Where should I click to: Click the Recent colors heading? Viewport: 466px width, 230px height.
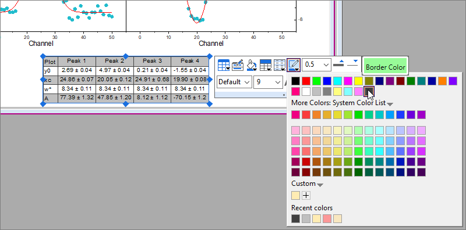click(312, 208)
